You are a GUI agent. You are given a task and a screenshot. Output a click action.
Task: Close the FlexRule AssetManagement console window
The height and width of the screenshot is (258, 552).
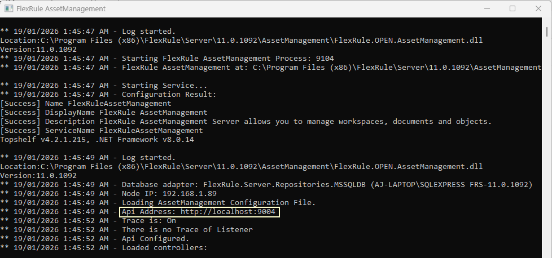pyautogui.click(x=538, y=8)
